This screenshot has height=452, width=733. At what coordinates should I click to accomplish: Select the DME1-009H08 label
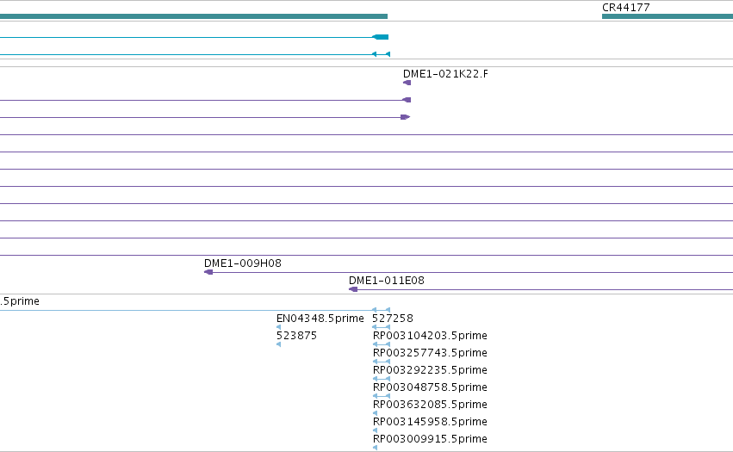243,263
